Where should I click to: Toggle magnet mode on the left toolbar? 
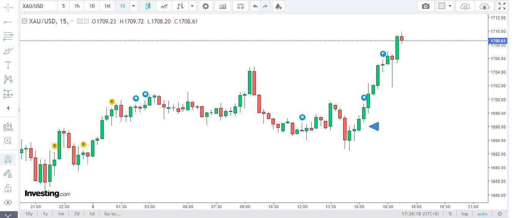coord(8,159)
